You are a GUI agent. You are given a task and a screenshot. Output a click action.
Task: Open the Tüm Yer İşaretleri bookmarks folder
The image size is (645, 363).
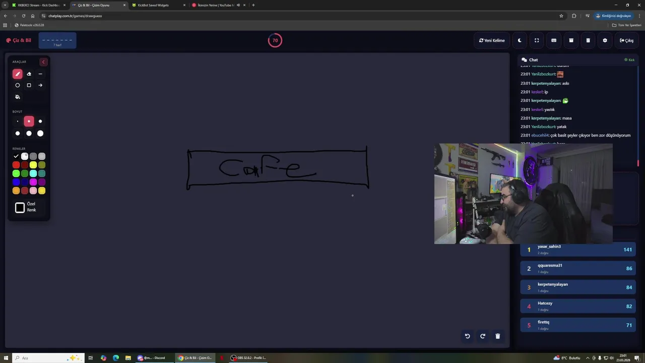[x=626, y=25]
